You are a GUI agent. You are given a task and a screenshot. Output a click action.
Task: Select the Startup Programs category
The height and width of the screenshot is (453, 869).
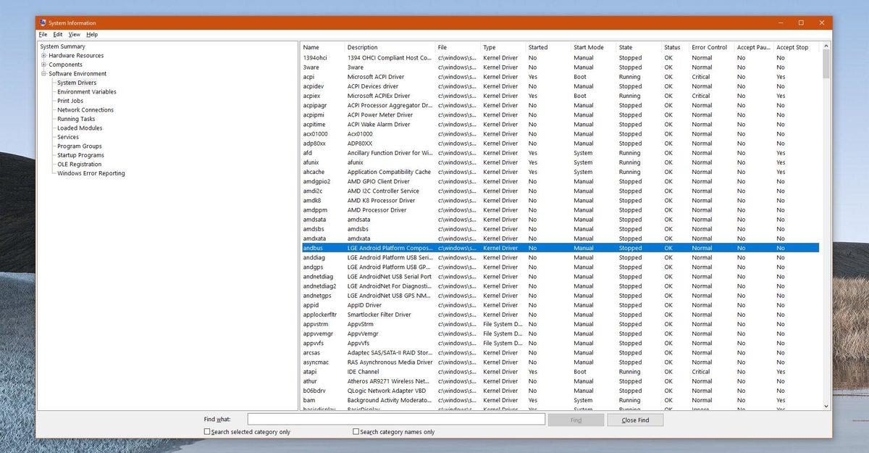tap(80, 155)
